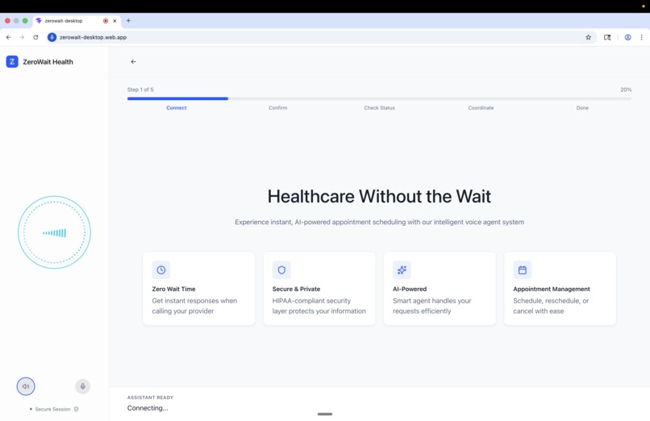The image size is (650, 421).
Task: Click the Connecting... status text
Action: pos(148,408)
